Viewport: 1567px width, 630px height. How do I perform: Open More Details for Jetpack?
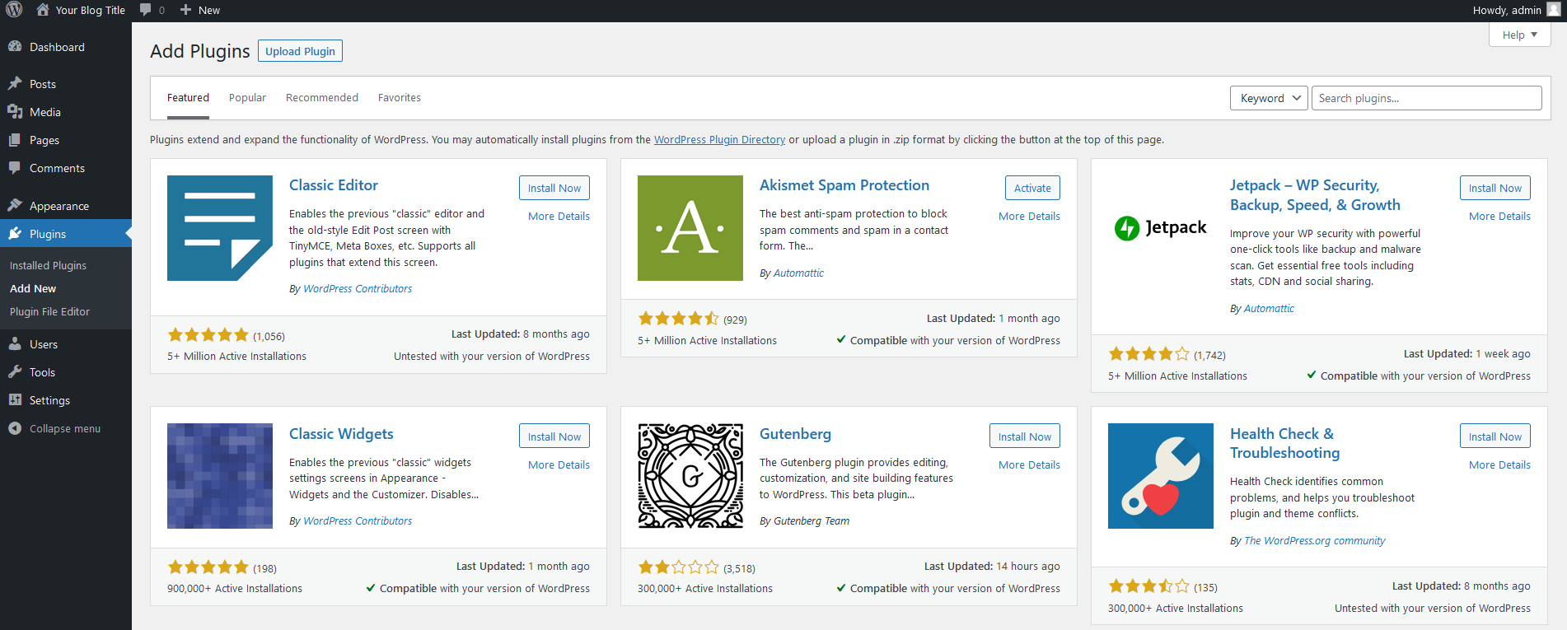[1499, 216]
